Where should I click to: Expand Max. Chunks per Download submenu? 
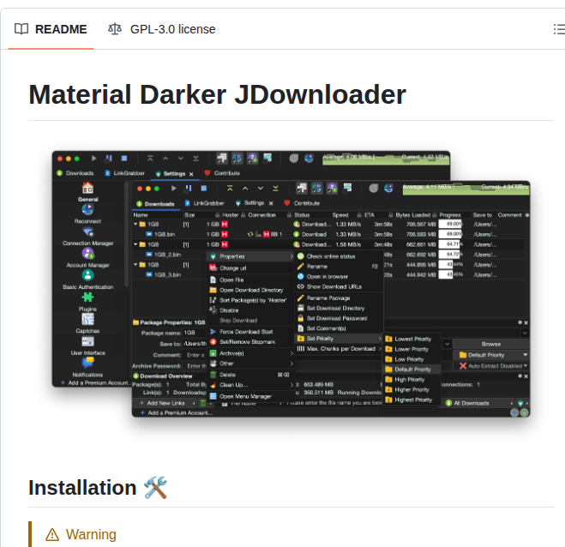click(x=339, y=348)
